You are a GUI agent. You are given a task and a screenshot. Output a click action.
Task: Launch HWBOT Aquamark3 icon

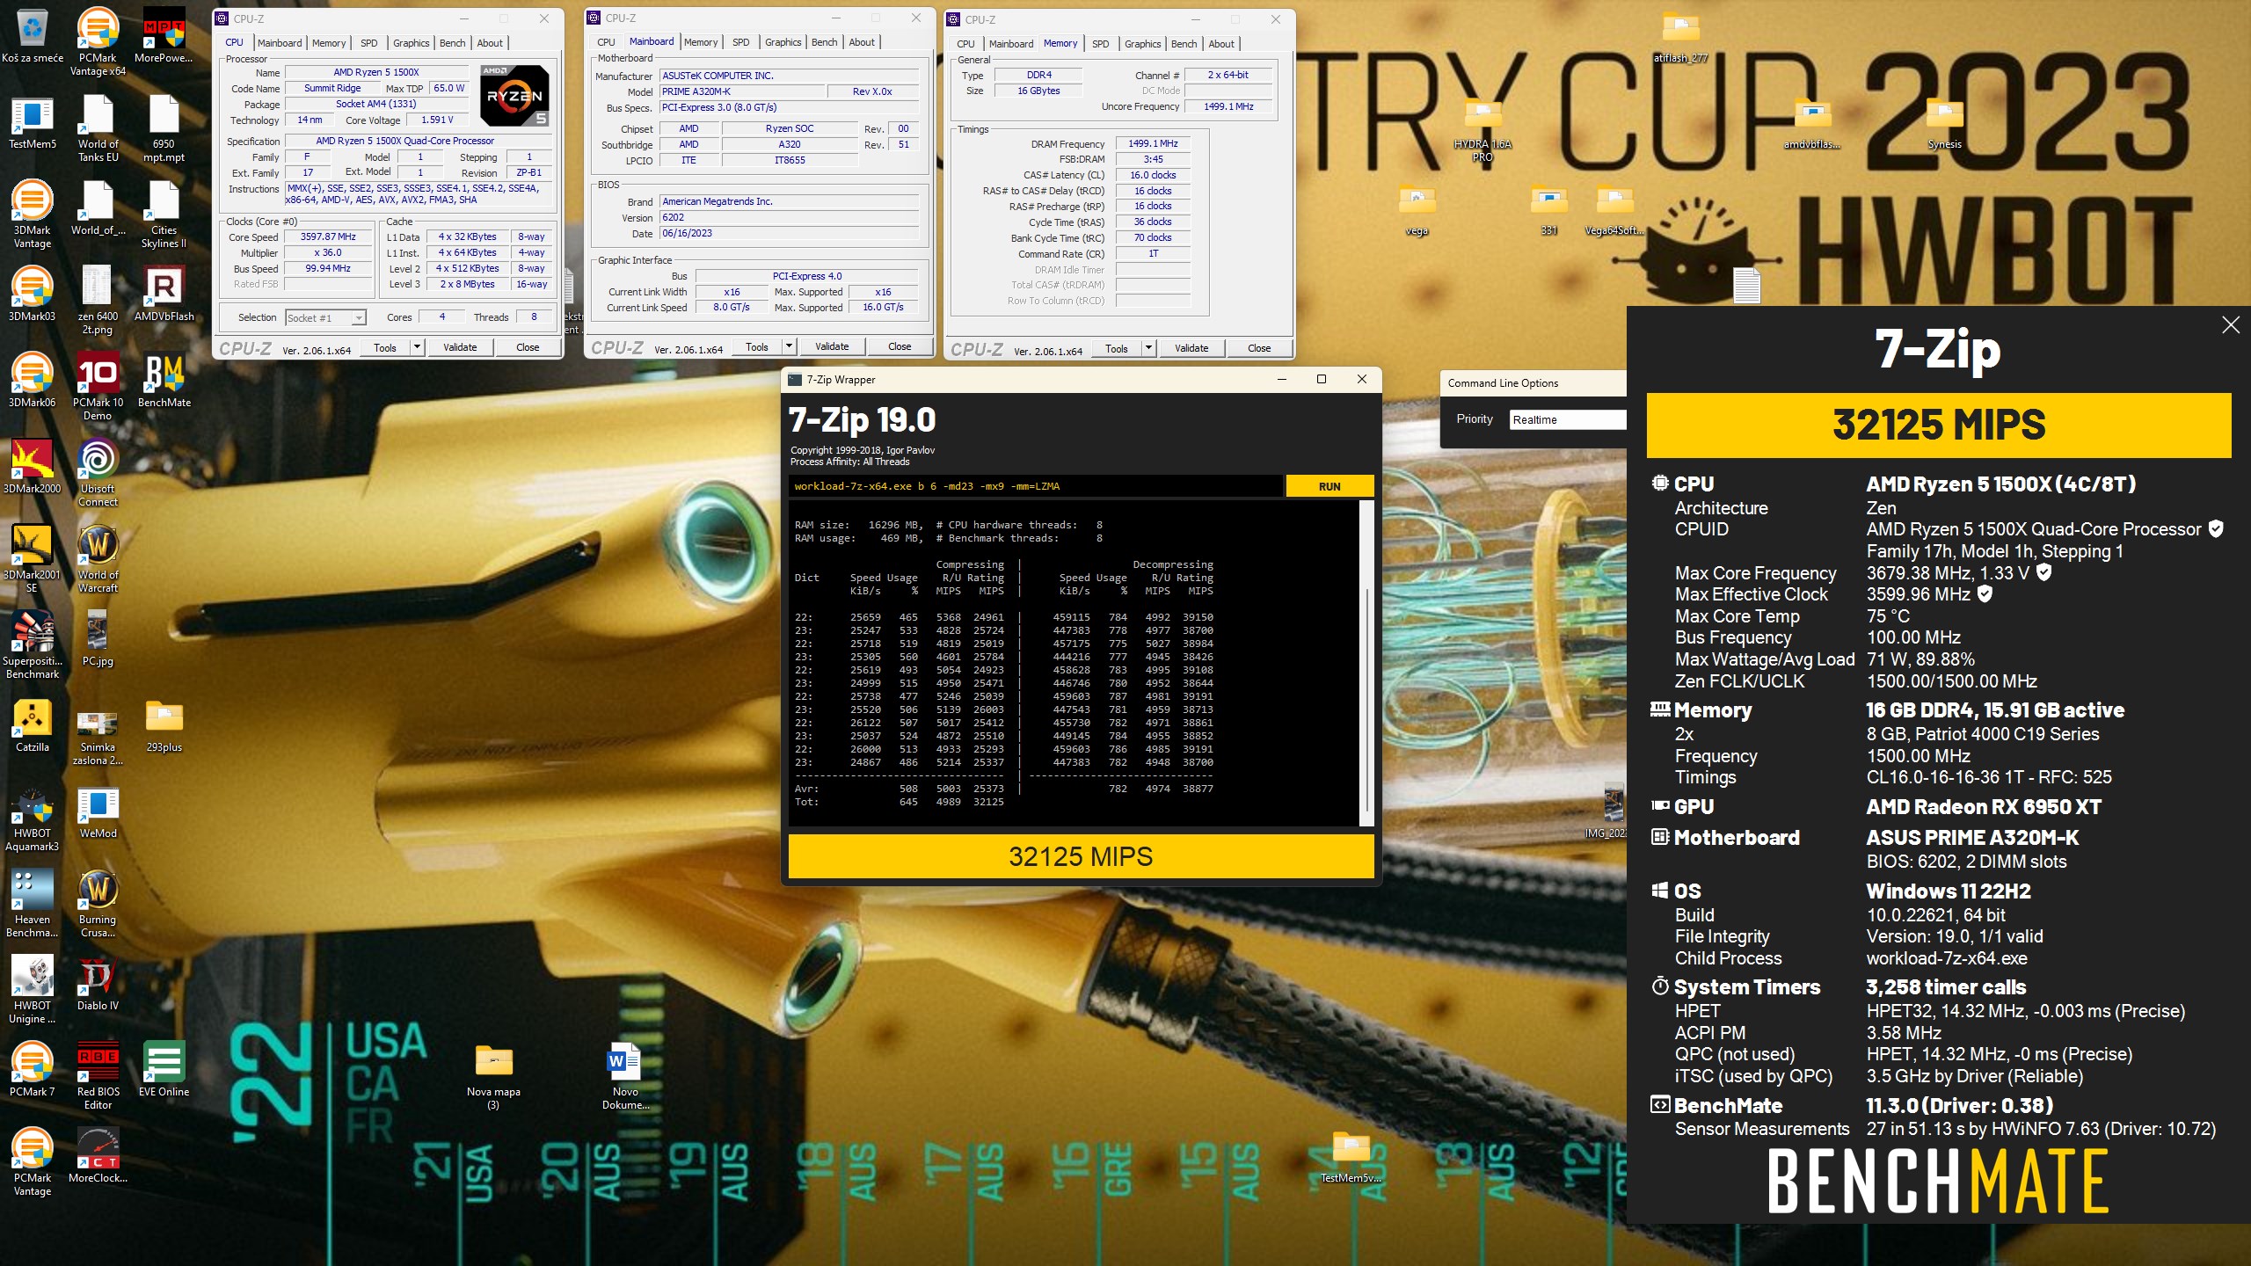click(x=33, y=818)
